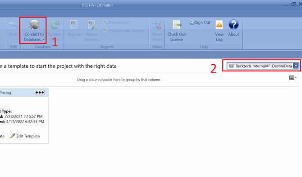The width and height of the screenshot is (302, 177).
Task: Click the Pricing template card header
Action: point(24,93)
